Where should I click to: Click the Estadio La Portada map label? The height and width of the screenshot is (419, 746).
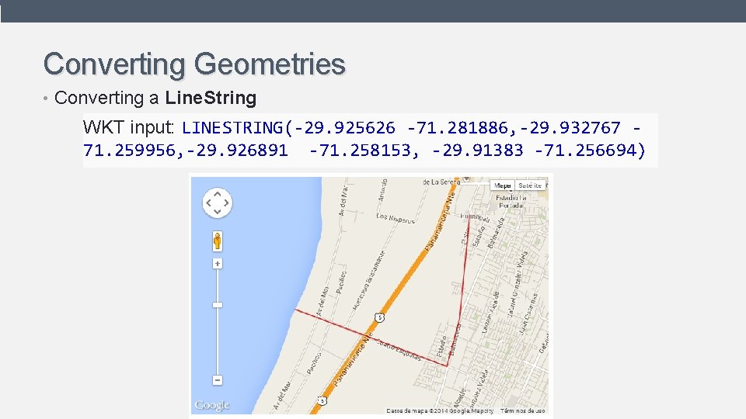click(511, 202)
